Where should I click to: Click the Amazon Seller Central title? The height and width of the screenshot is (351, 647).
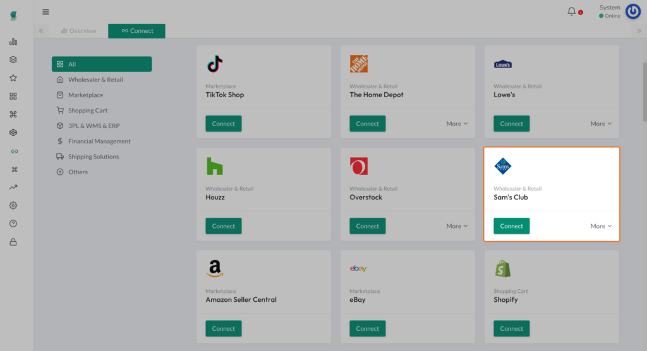click(x=241, y=299)
